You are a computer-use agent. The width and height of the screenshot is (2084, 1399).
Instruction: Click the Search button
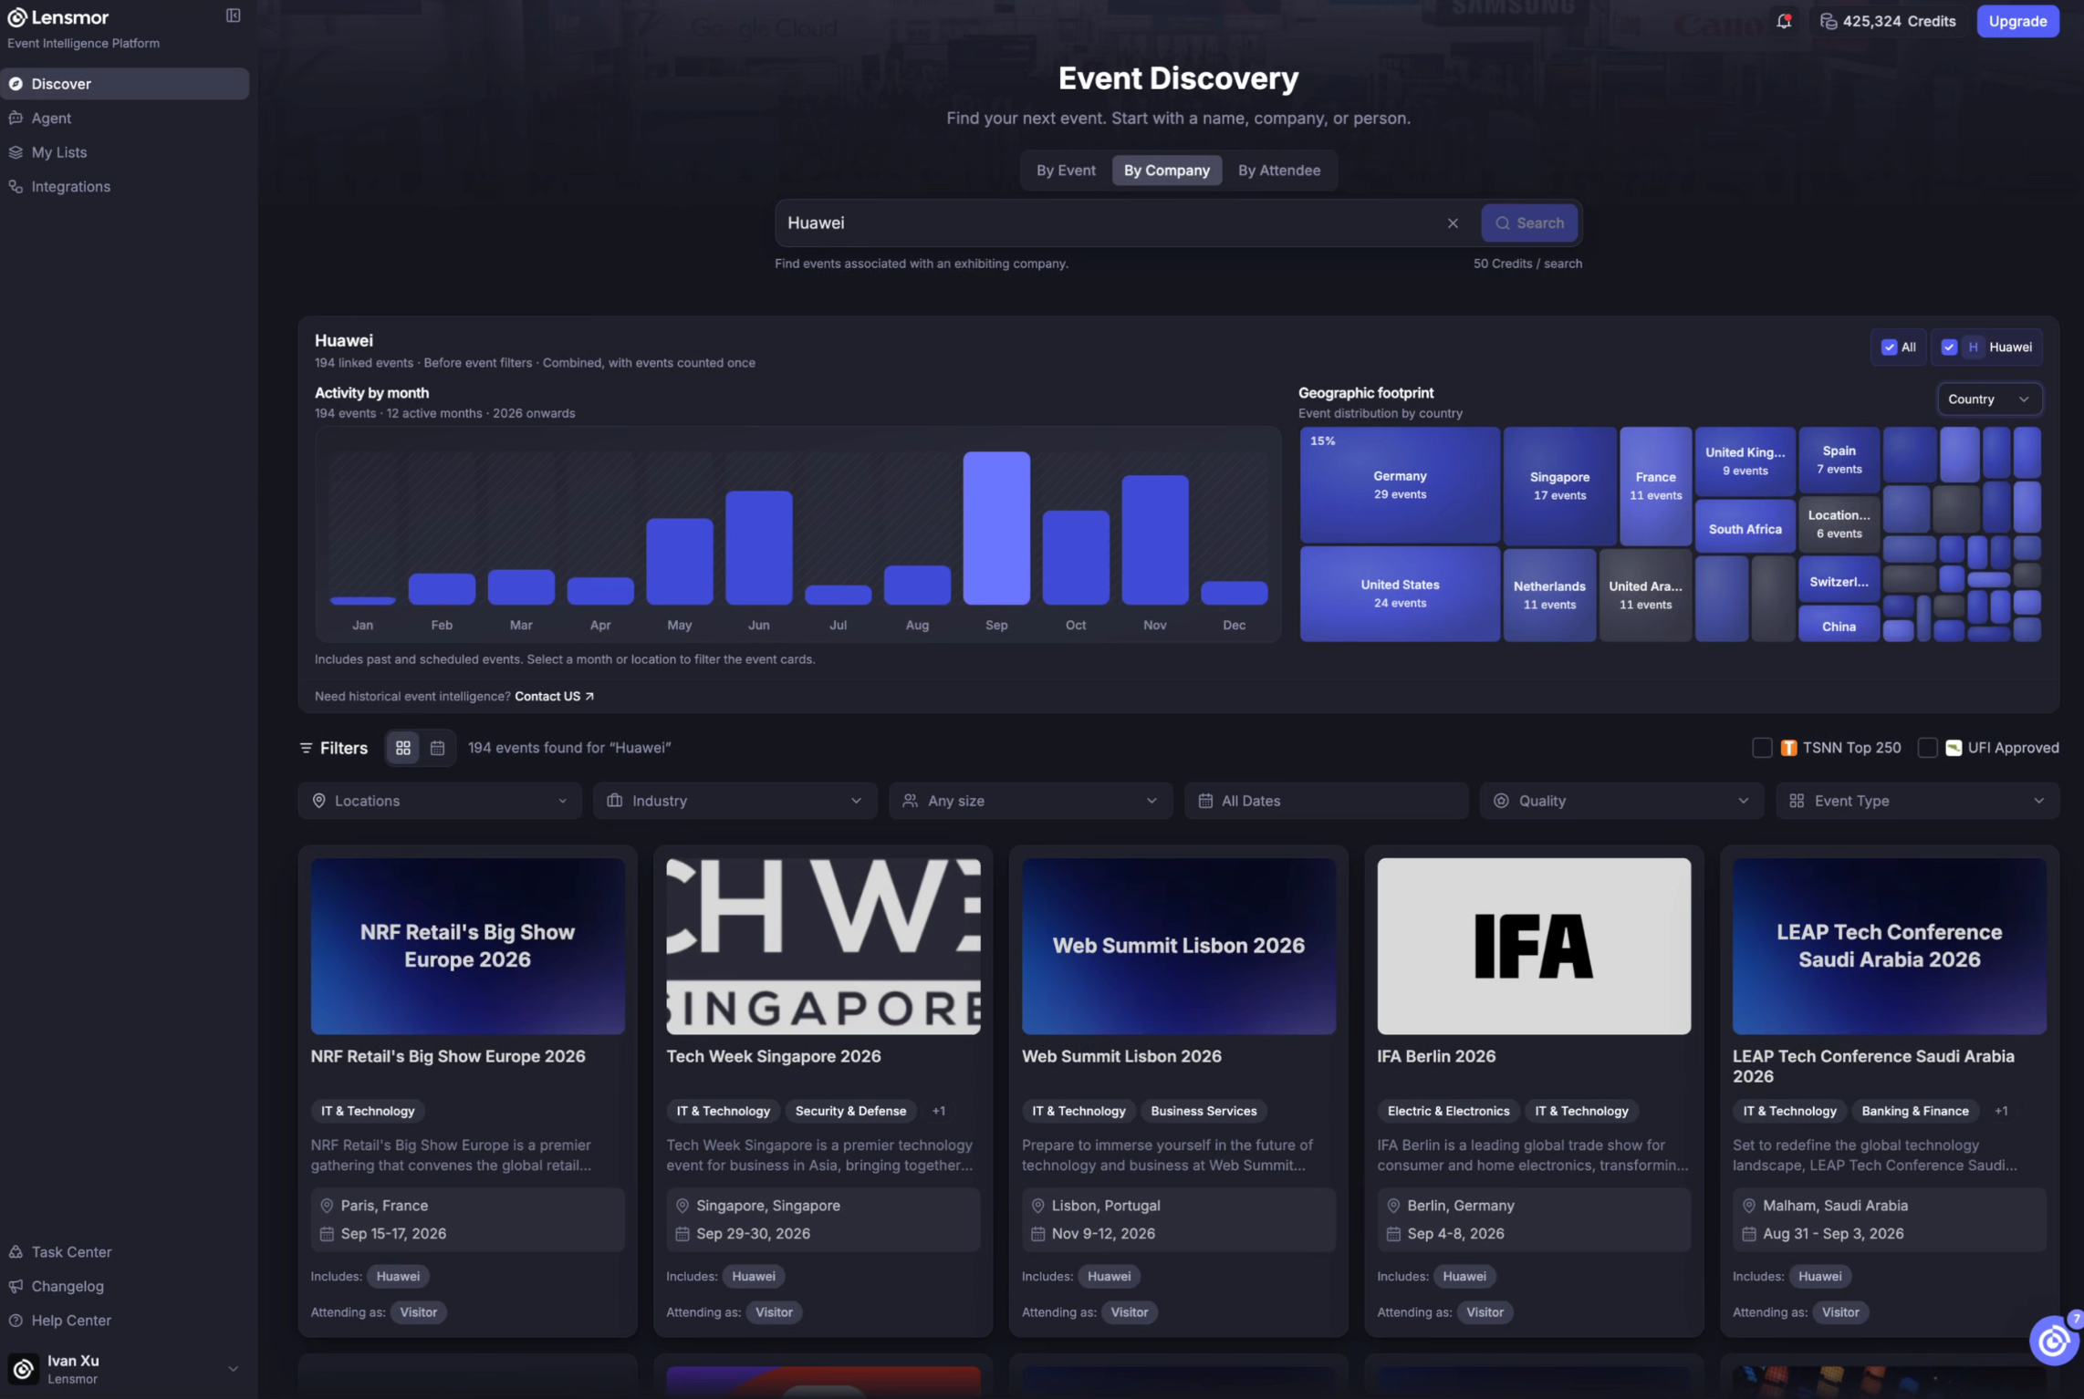1529,223
